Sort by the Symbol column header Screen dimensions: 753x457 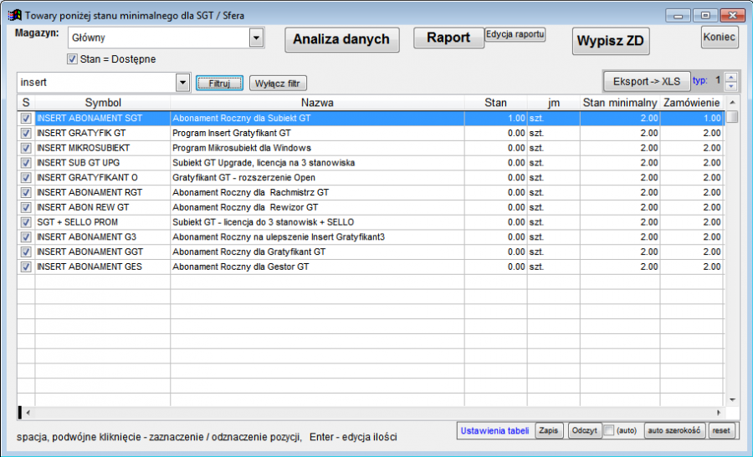pyautogui.click(x=103, y=103)
